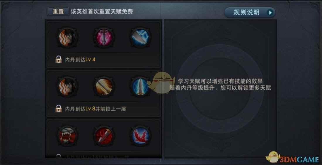Choose the pink sword talent icon
Screen dimensions: 322x165
click(104, 38)
